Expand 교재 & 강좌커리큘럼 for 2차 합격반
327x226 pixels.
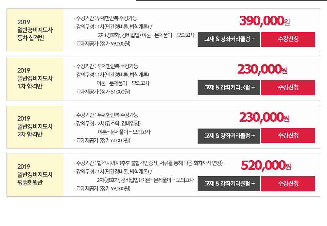point(229,135)
